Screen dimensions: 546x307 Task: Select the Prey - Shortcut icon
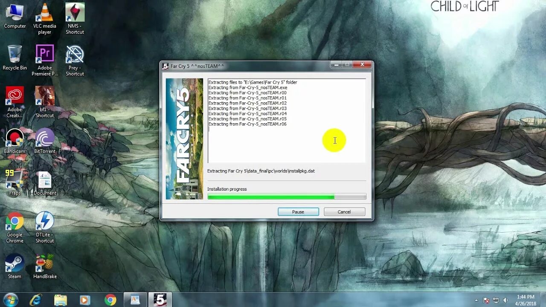coord(75,60)
